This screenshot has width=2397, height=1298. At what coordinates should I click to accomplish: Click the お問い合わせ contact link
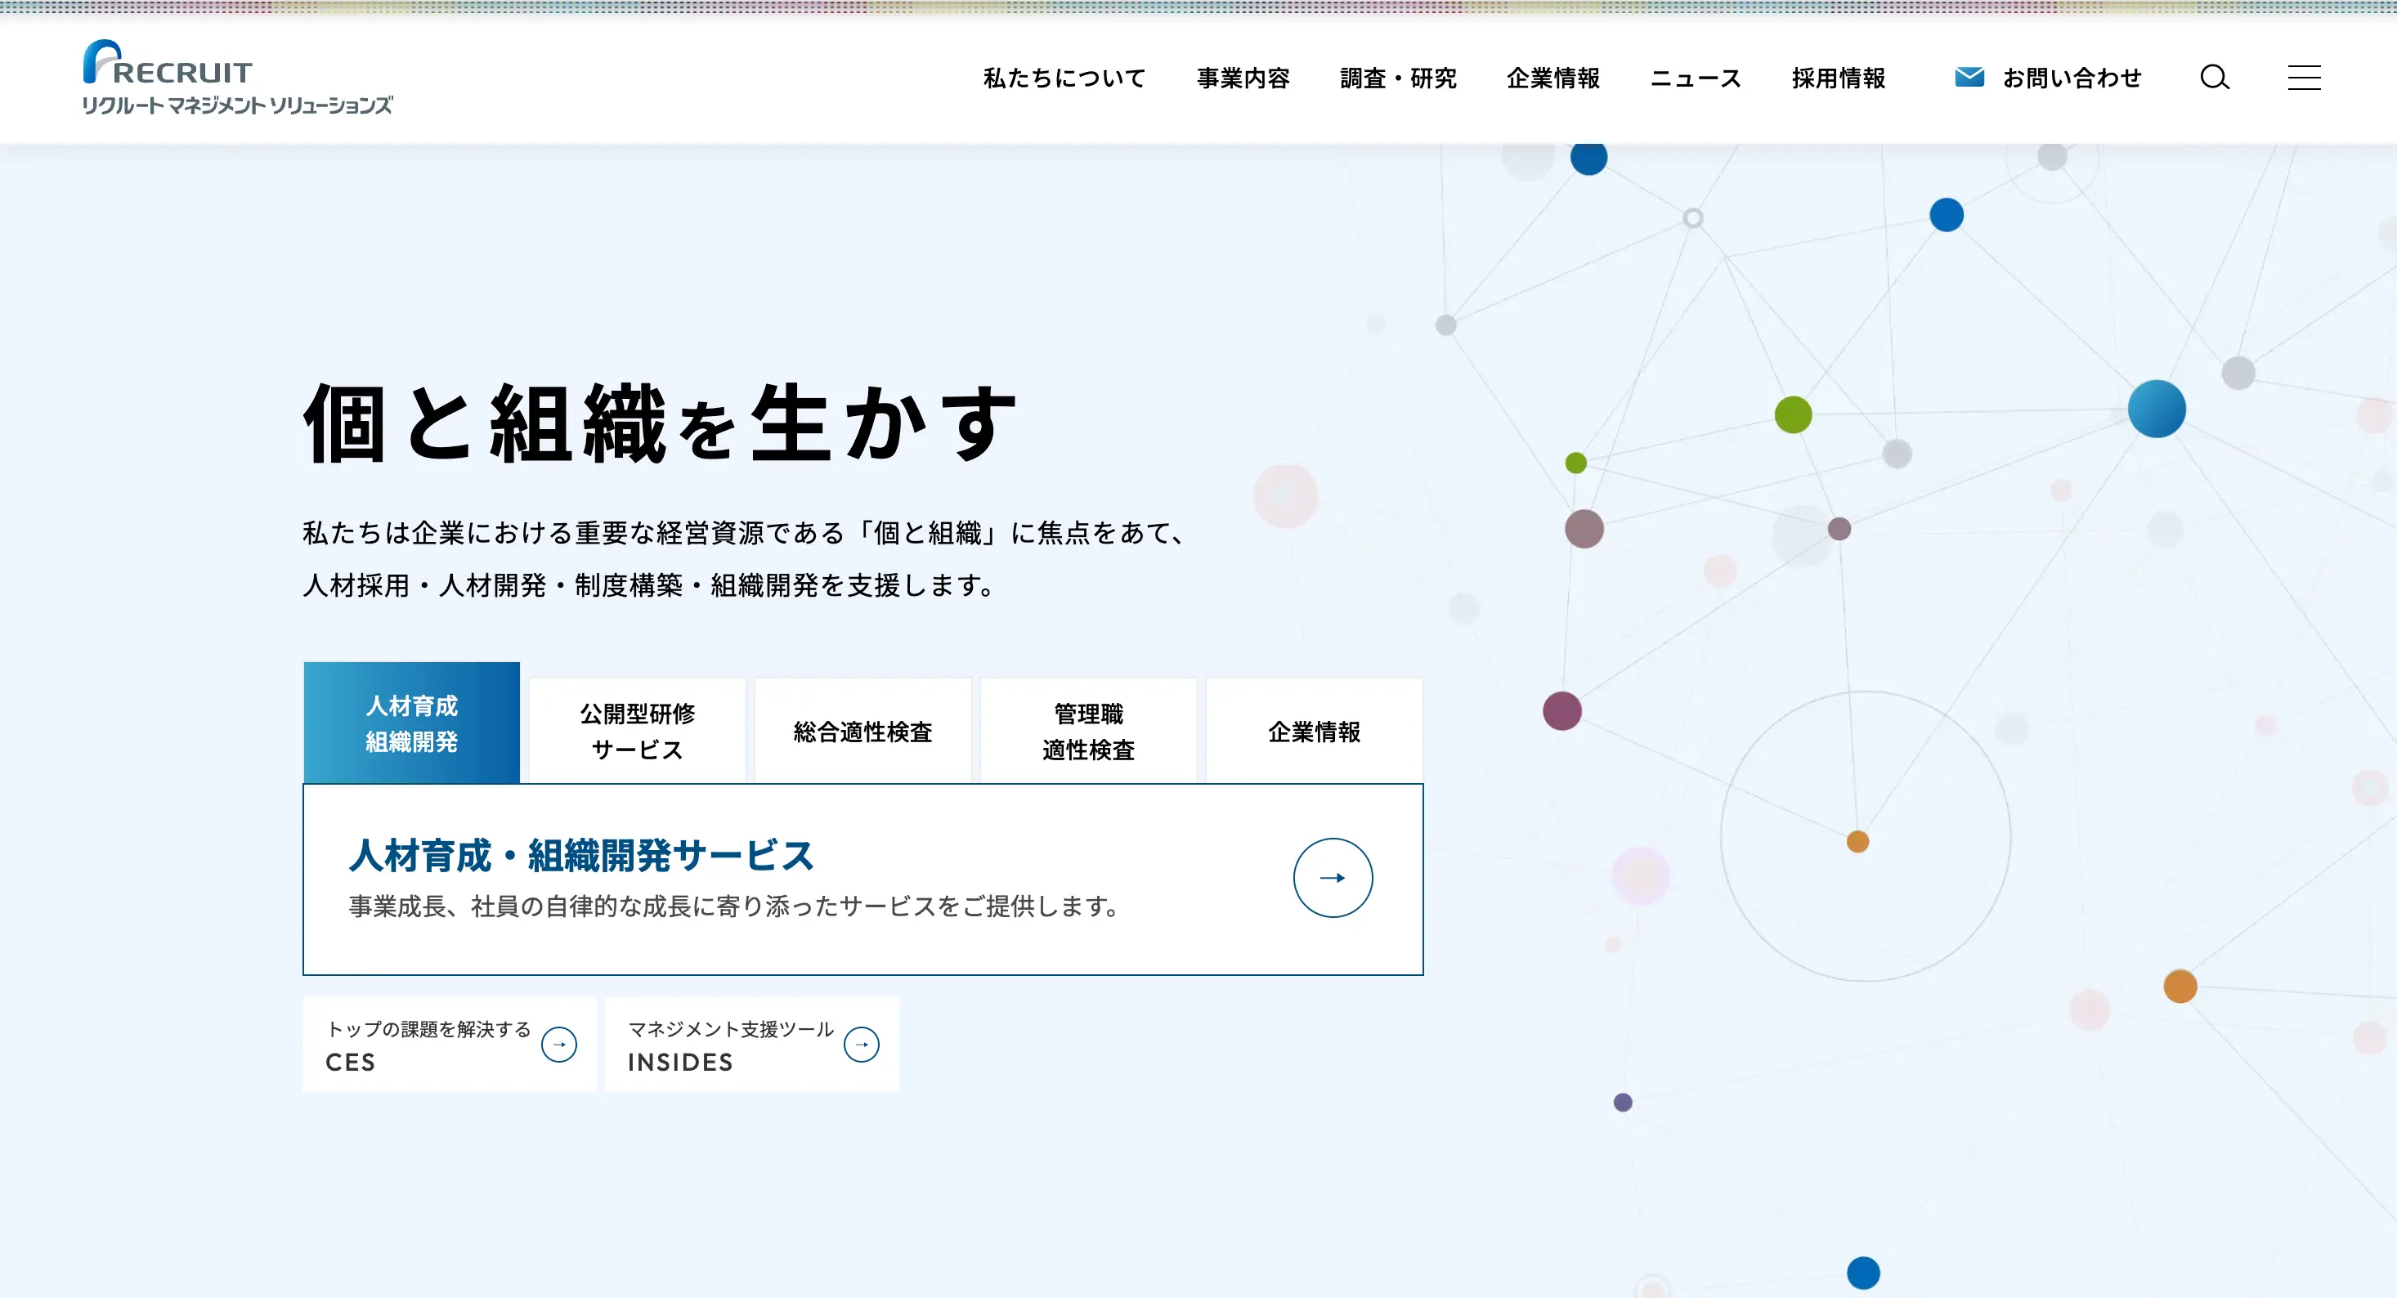click(2072, 78)
